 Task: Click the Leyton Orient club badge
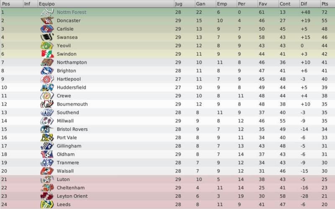click(x=47, y=196)
